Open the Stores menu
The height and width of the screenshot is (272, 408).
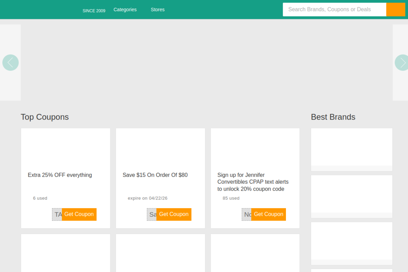pyautogui.click(x=157, y=10)
